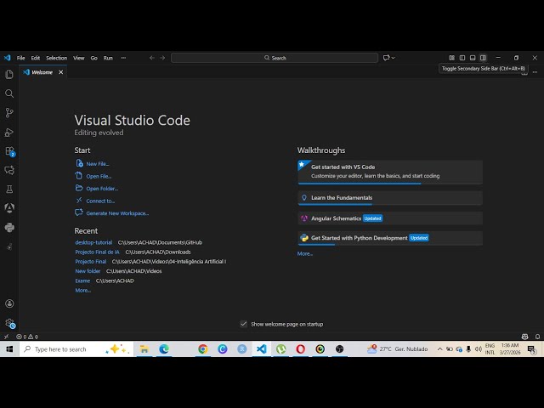Image resolution: width=544 pixels, height=408 pixels.
Task: Show errors and warnings count
Action: [x=27, y=337]
